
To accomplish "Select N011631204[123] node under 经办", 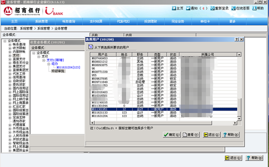I will pos(68,67).
